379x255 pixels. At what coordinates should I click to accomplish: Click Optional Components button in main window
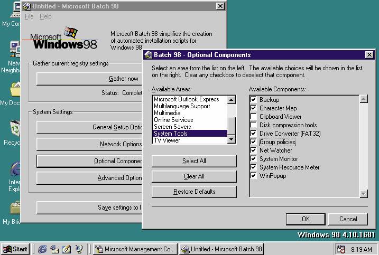tap(89, 161)
